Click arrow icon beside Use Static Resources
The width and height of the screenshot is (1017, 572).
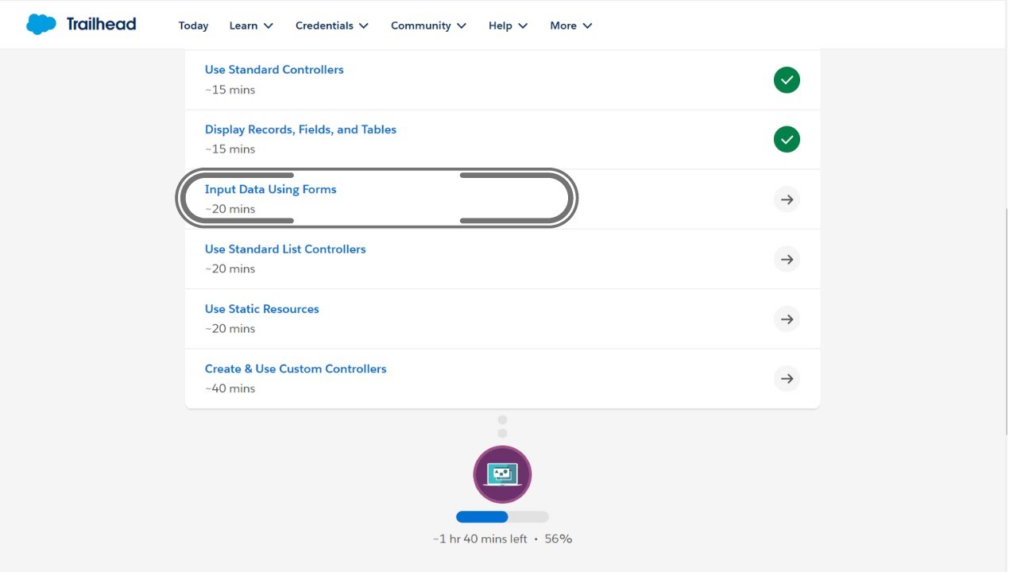tap(787, 319)
